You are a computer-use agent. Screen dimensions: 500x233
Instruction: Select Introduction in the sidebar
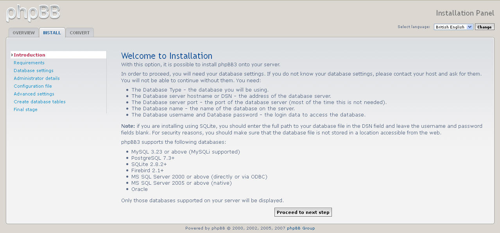click(30, 55)
